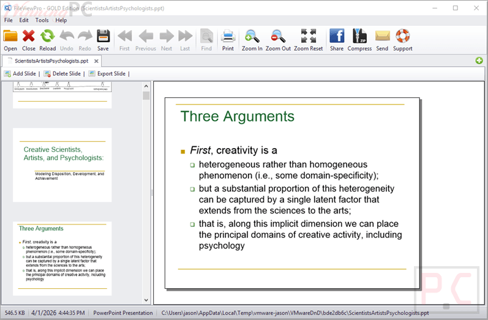Save the file with floppy disk icon

(x=103, y=36)
